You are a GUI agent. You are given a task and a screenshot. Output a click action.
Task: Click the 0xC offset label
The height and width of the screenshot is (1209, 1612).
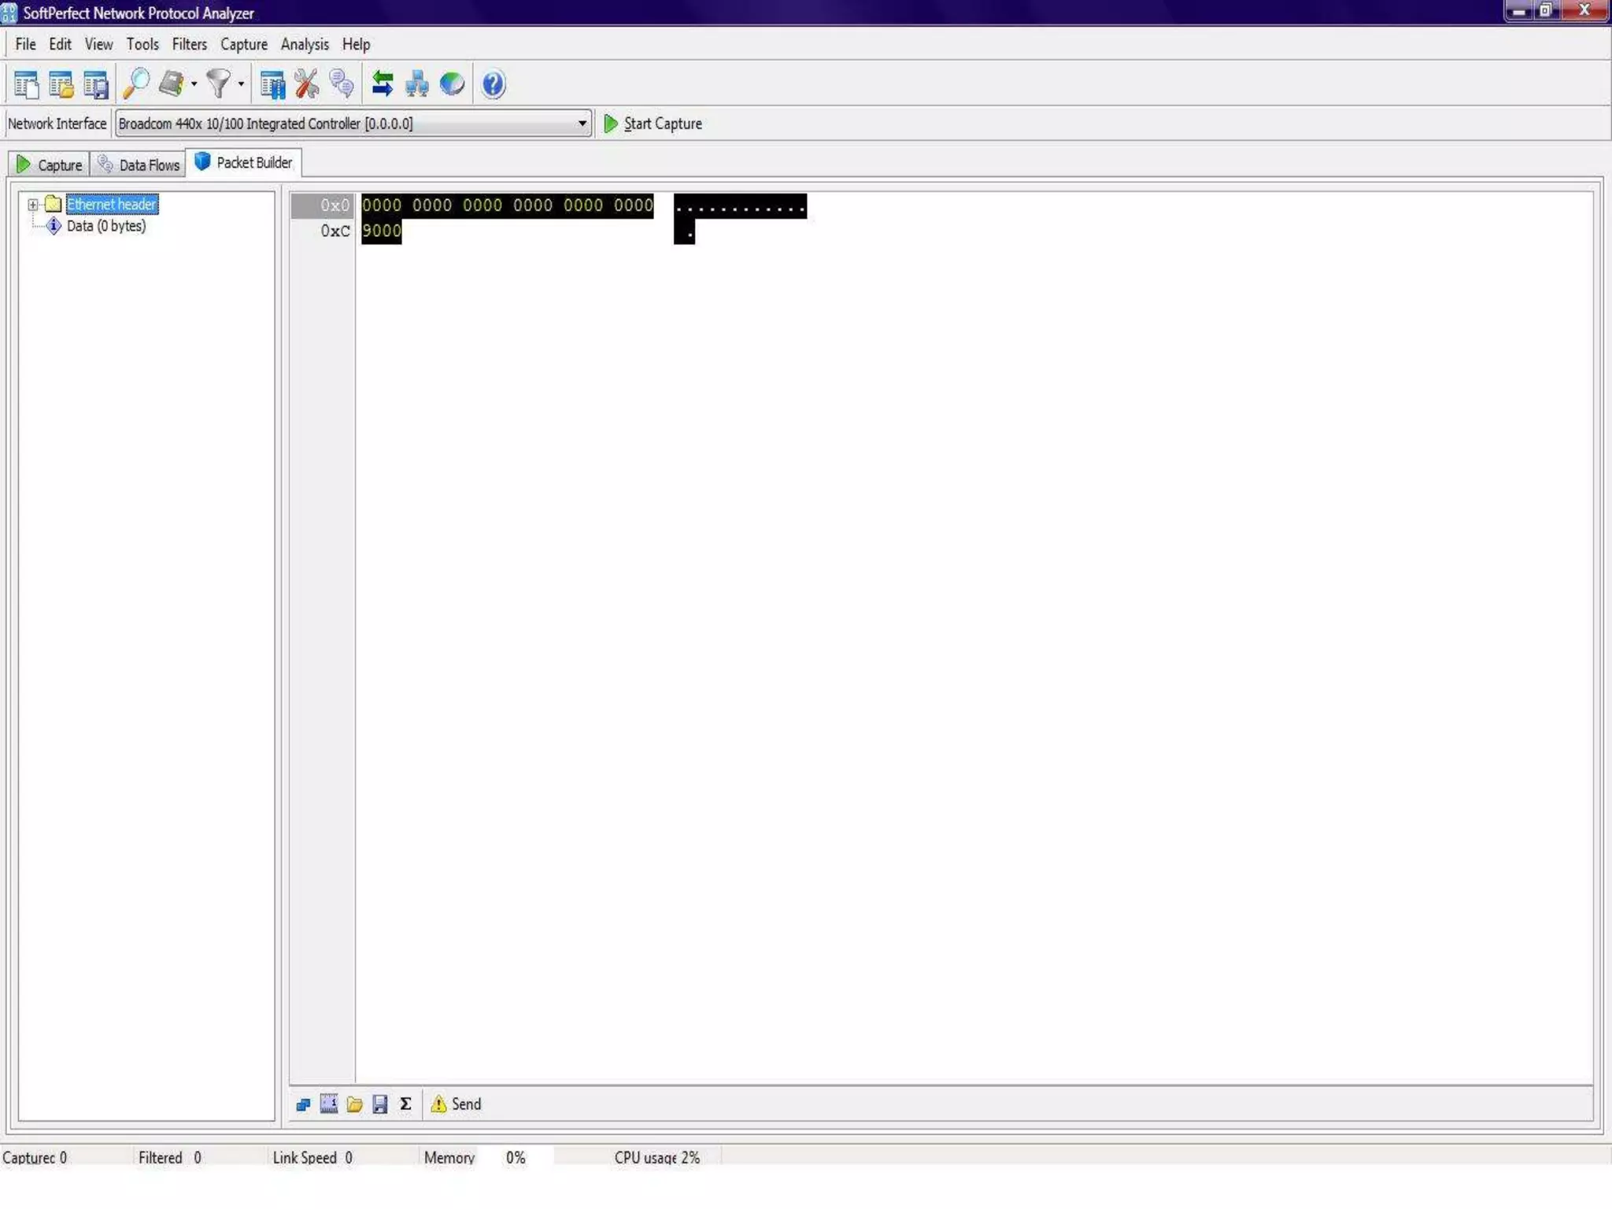coord(335,231)
